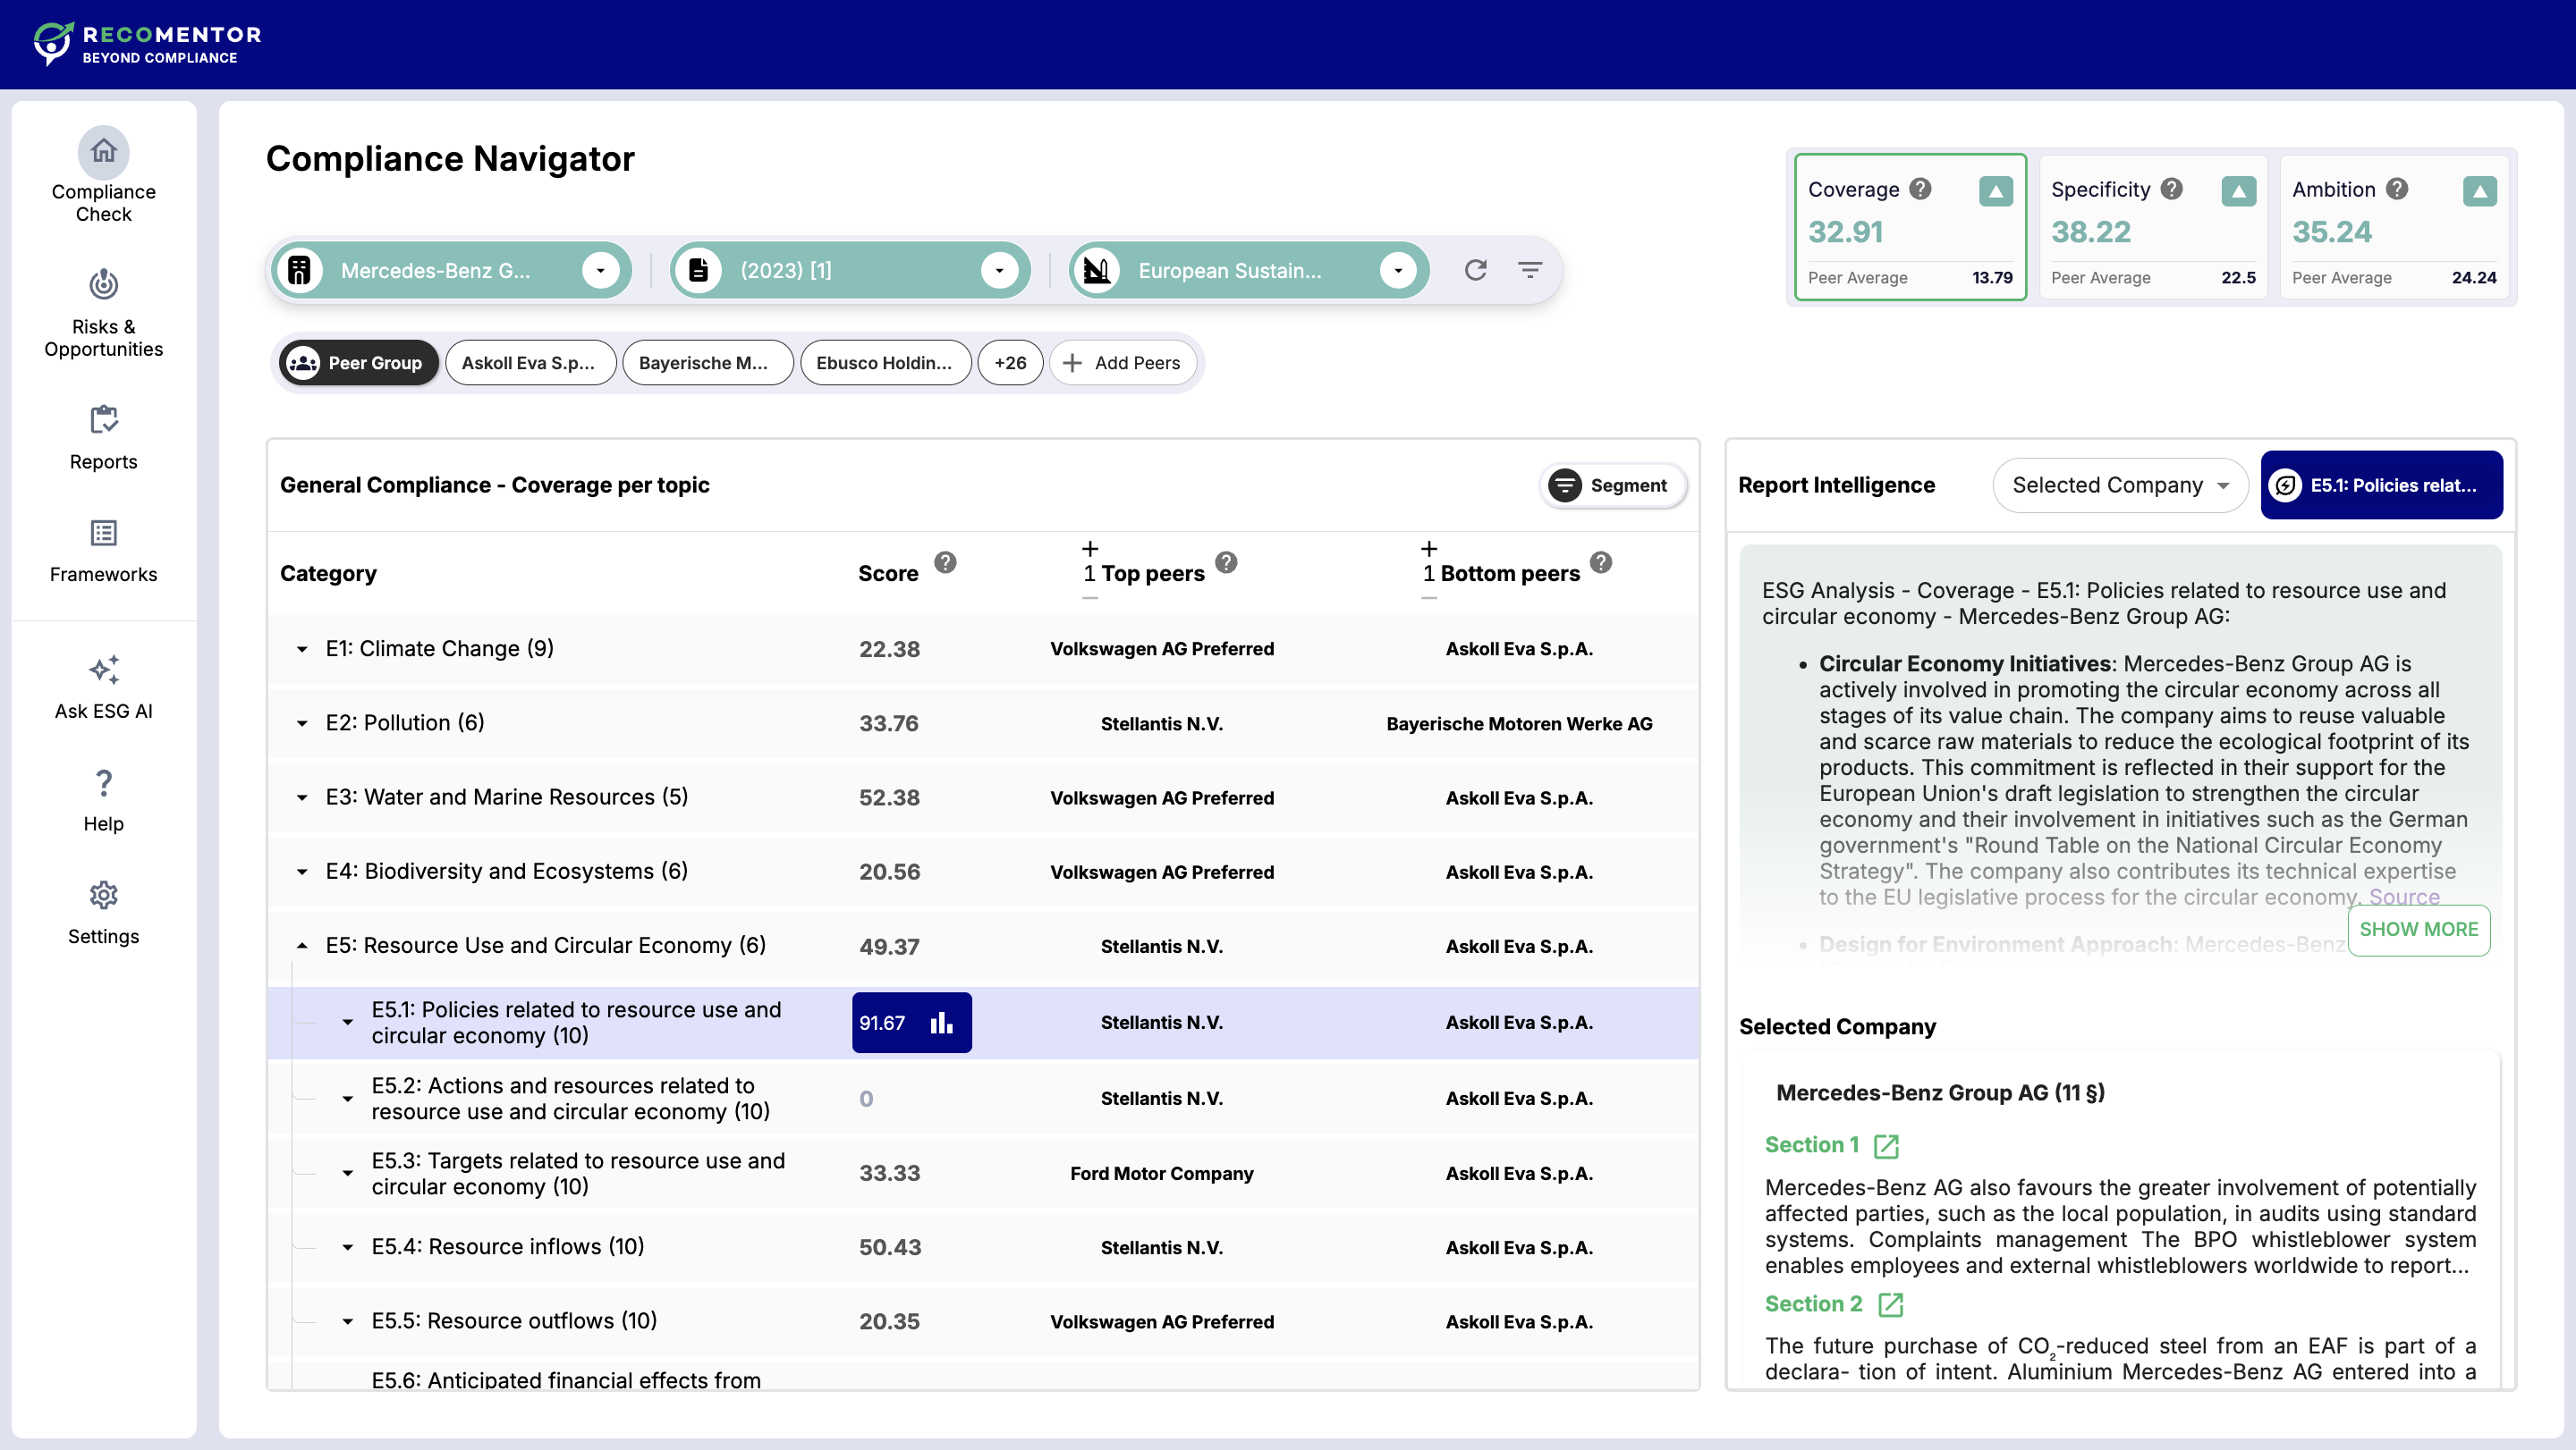Screen dimensions: 2576x1450
Task: Click the refresh icon beside filters
Action: (x=1475, y=270)
